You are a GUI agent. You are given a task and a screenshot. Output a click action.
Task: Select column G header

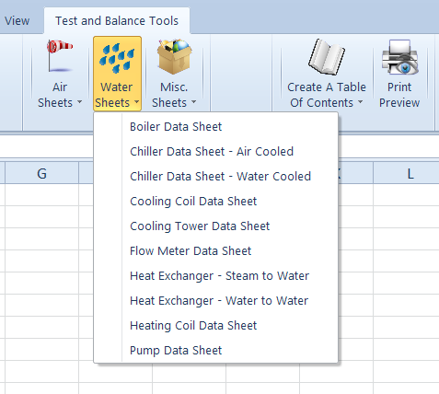point(42,173)
